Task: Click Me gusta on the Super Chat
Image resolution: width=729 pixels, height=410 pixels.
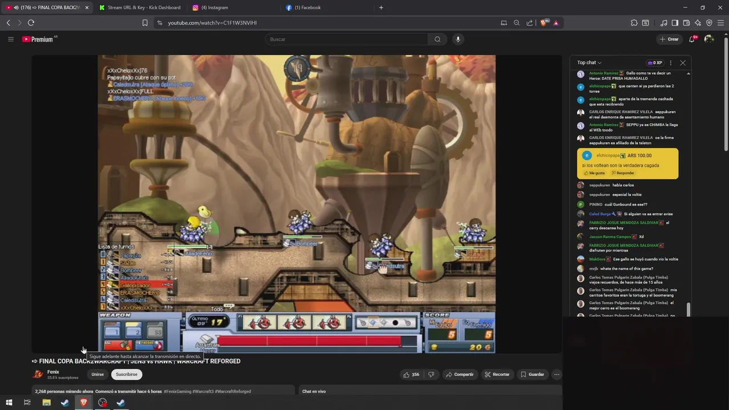Action: pyautogui.click(x=594, y=173)
